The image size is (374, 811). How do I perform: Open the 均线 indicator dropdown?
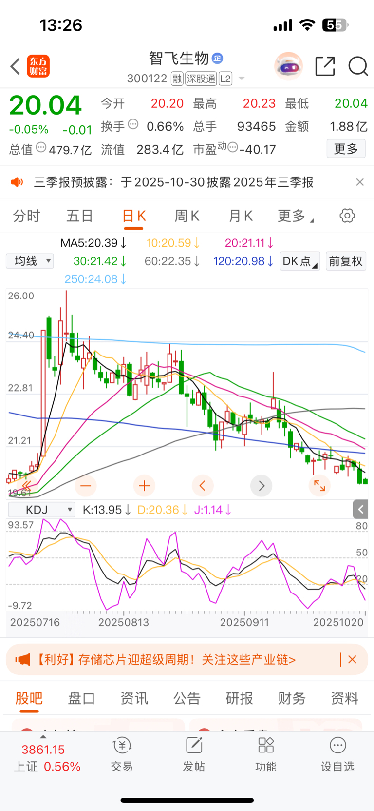pyautogui.click(x=30, y=261)
